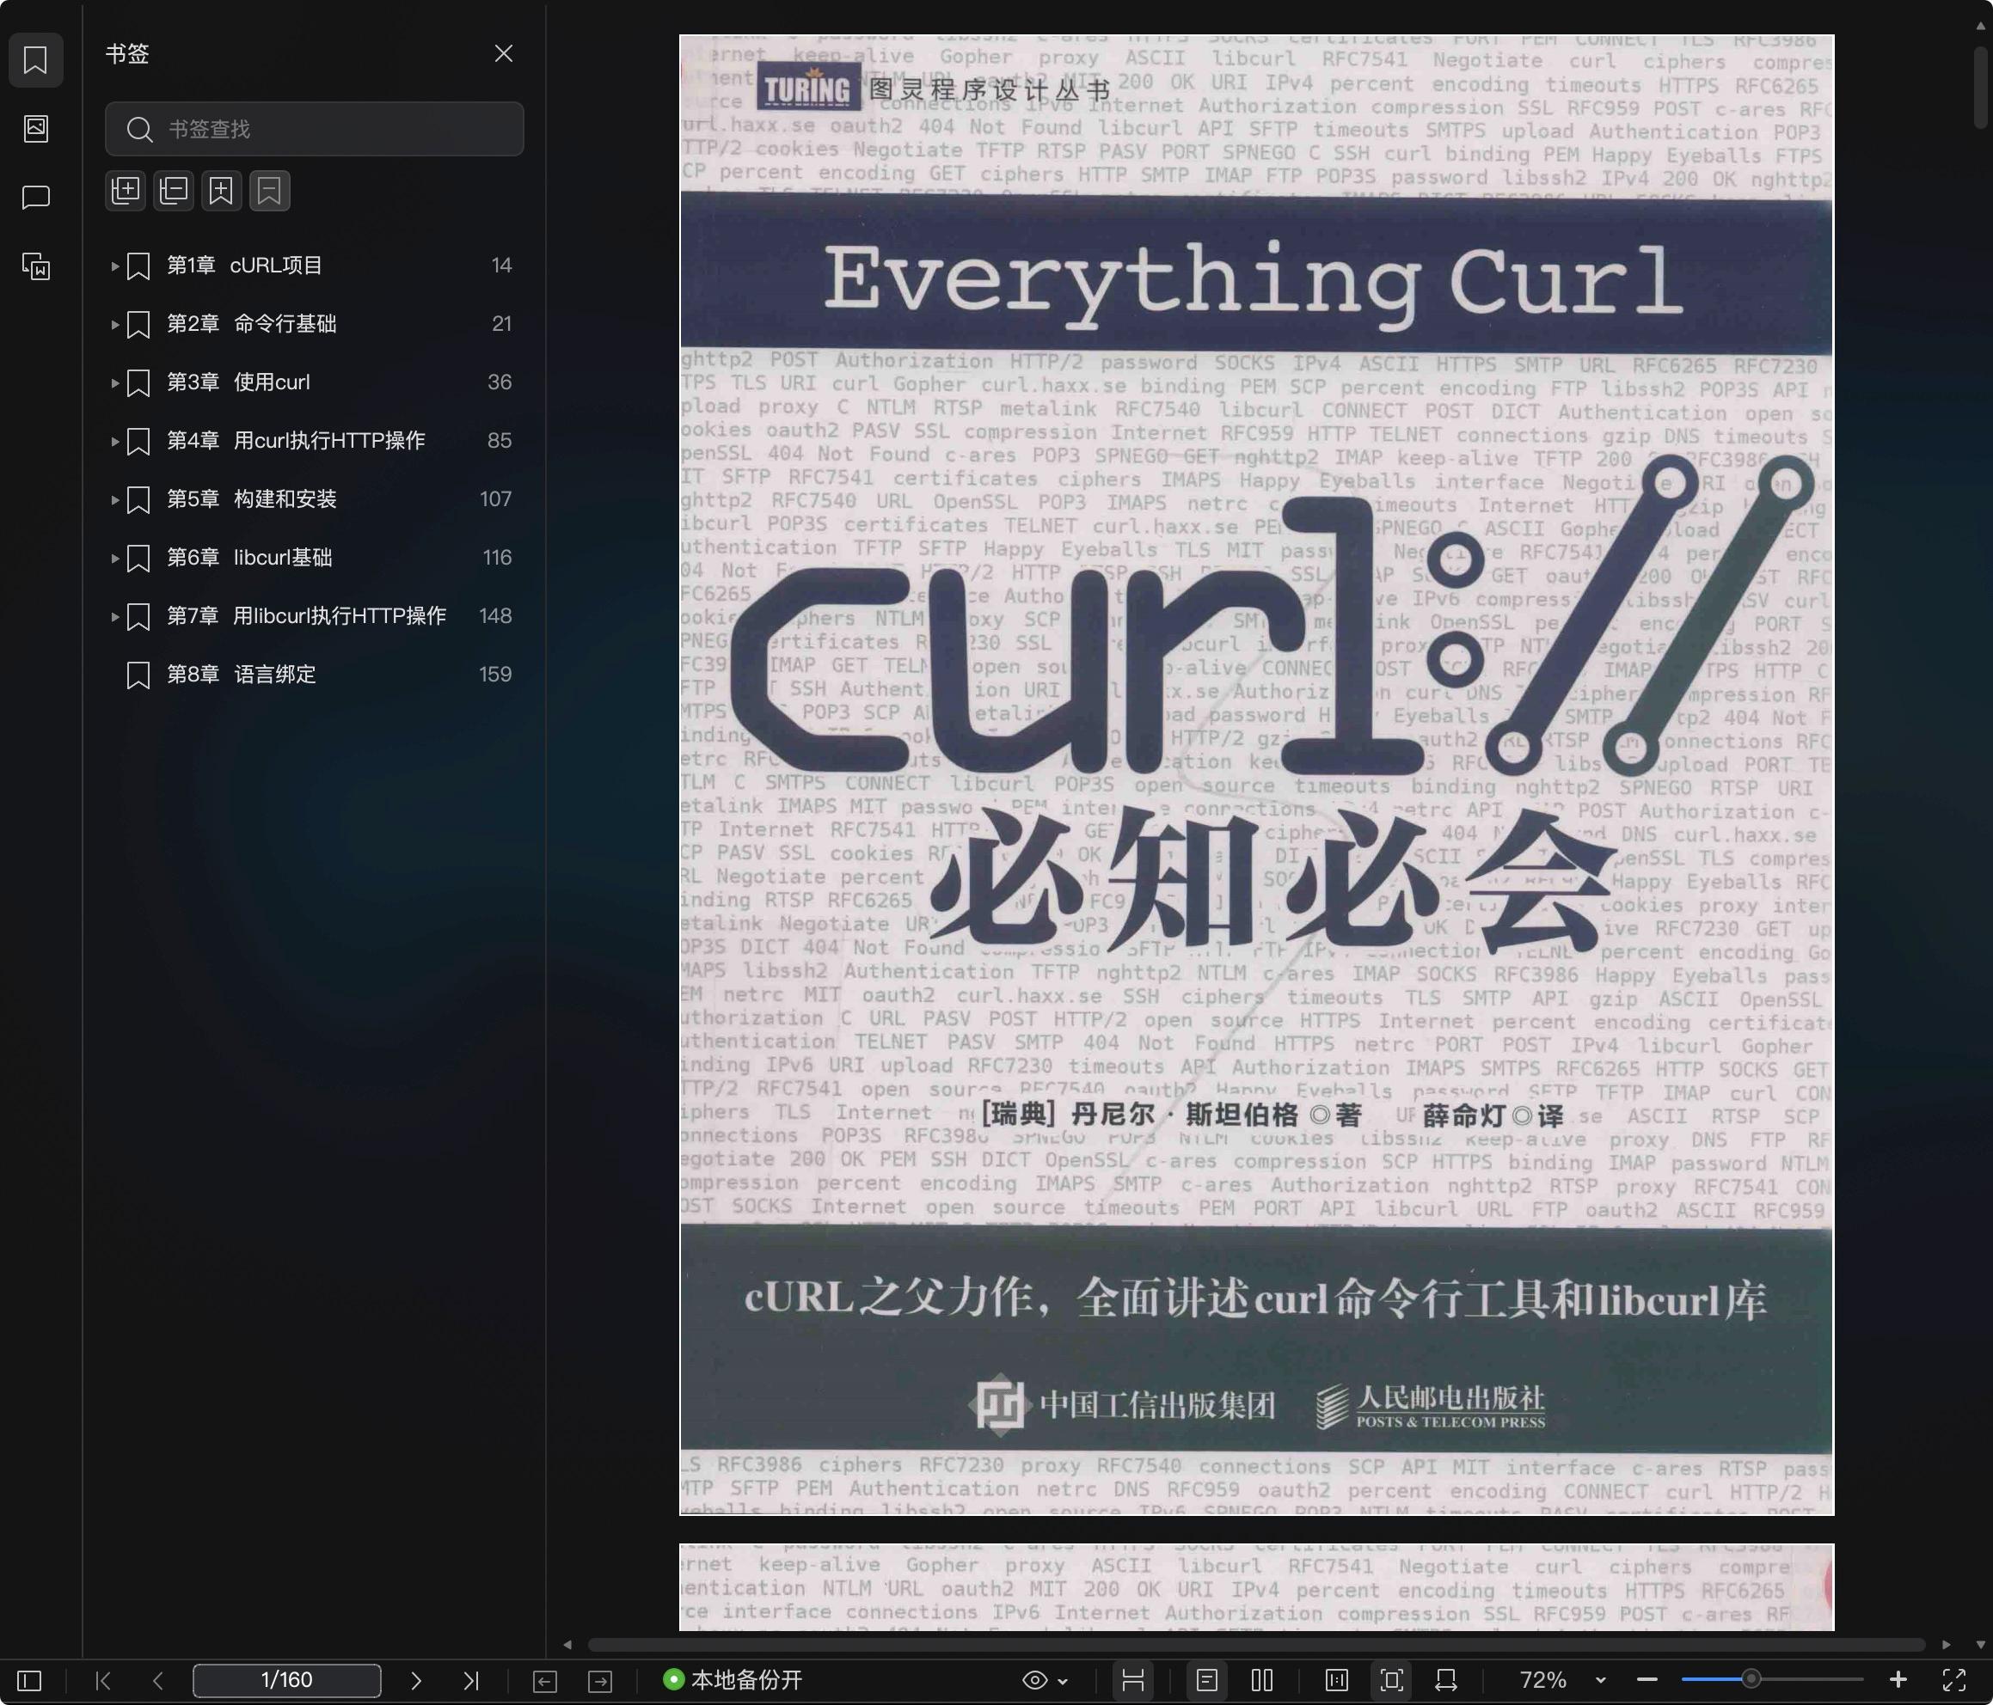
Task: Click the horizontal scrollbar right arrow
Action: point(1946,1645)
